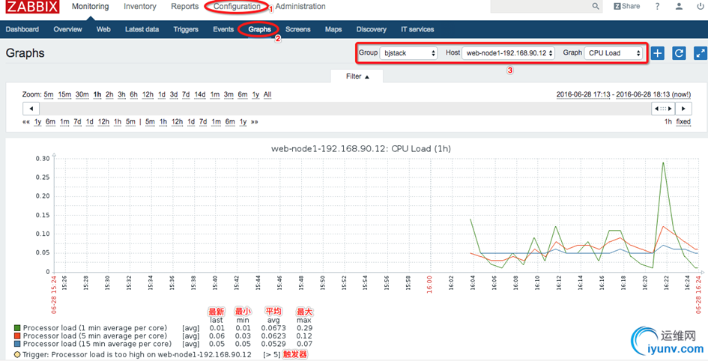The image size is (708, 361).
Task: Go to the Web tab
Action: (103, 29)
